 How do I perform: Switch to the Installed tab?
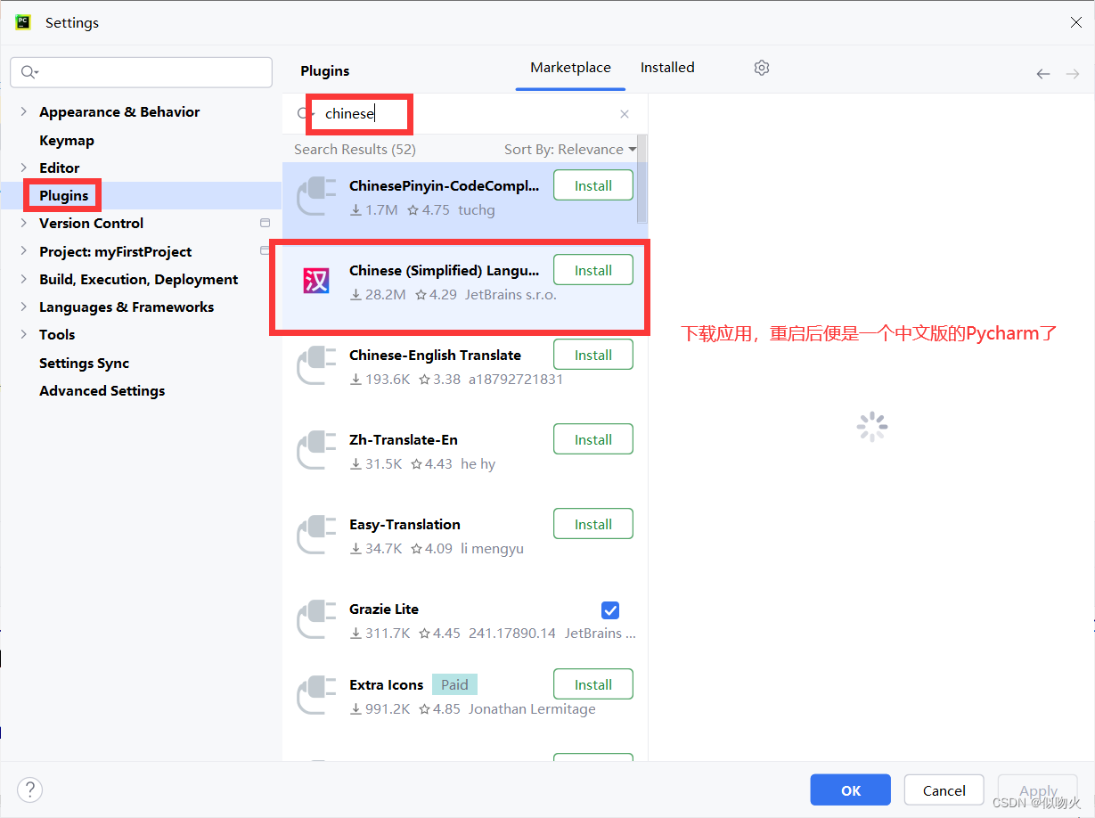[667, 68]
